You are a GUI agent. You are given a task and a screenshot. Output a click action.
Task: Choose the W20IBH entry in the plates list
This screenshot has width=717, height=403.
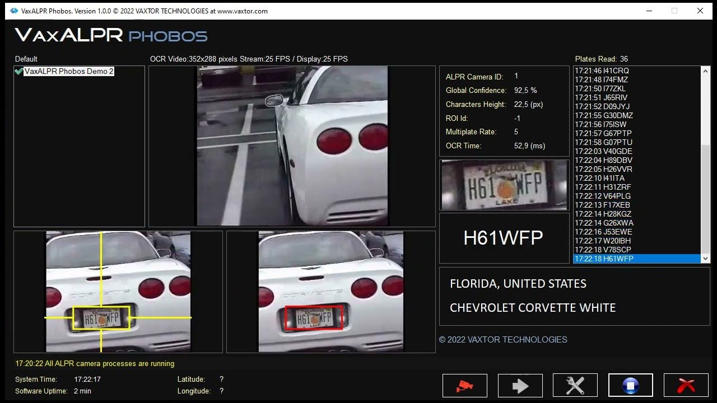[x=637, y=241]
